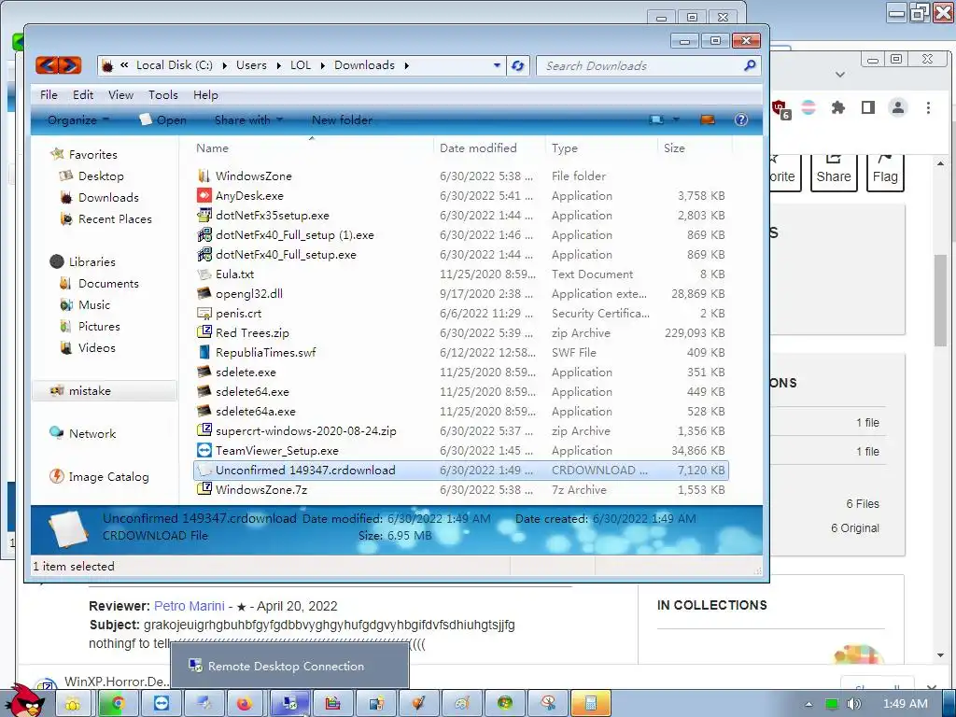Refresh the Downloads folder view
The height and width of the screenshot is (717, 956).
point(517,65)
